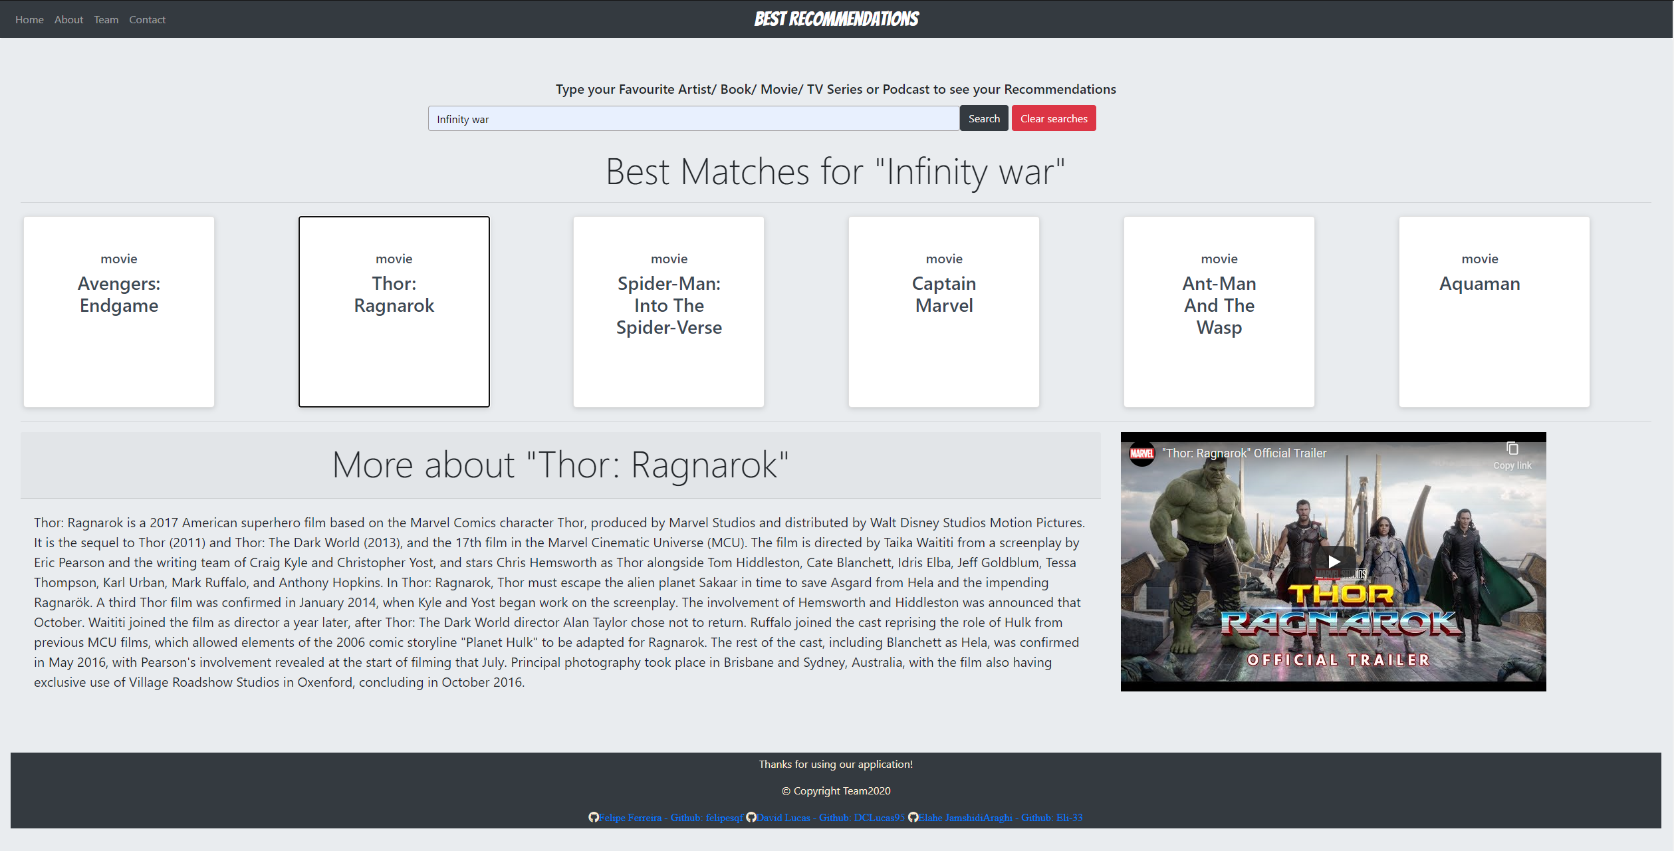The height and width of the screenshot is (851, 1674).
Task: Click the Marvel channel logo on video
Action: (1142, 453)
